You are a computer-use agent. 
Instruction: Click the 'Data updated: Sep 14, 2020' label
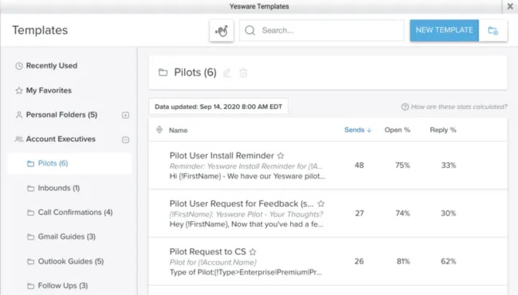coord(218,107)
